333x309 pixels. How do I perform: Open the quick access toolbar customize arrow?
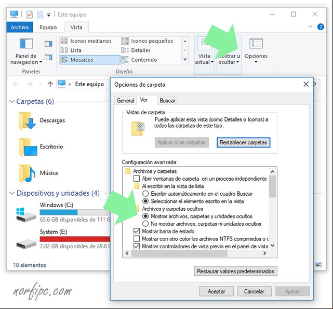coord(49,15)
